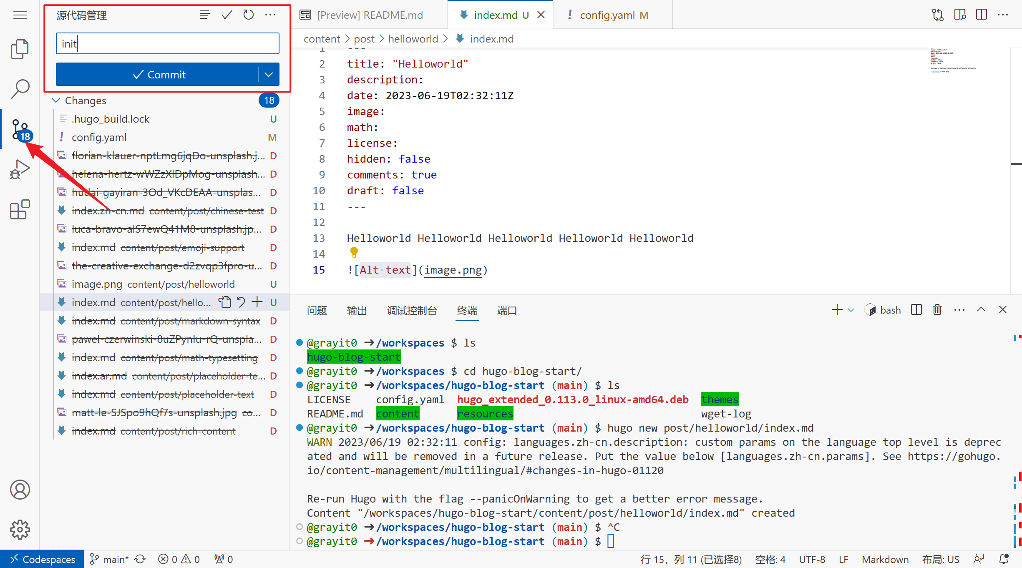
Task: Discard changes for index.md helloworld
Action: (x=241, y=302)
